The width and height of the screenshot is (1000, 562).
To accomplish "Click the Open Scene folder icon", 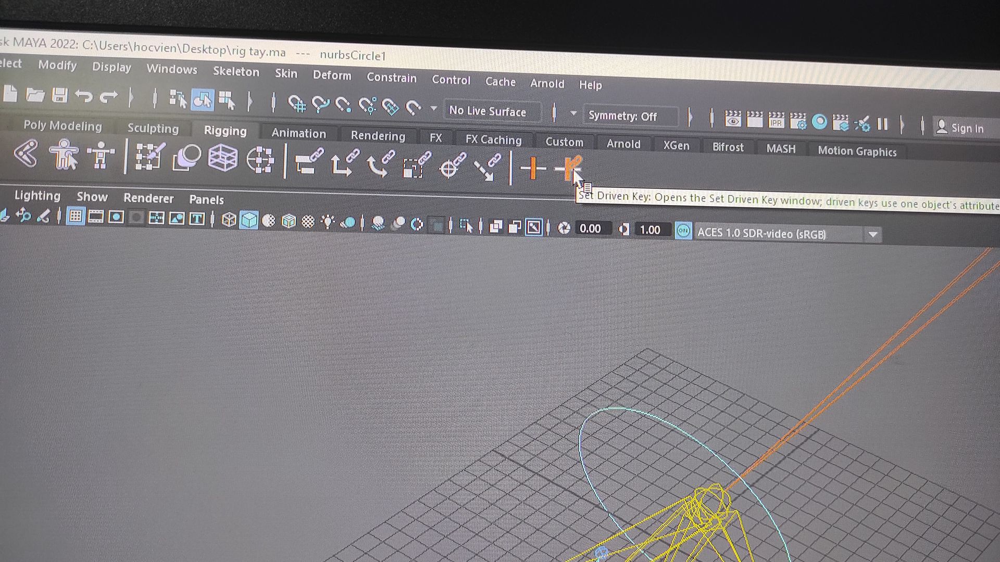I will point(35,95).
